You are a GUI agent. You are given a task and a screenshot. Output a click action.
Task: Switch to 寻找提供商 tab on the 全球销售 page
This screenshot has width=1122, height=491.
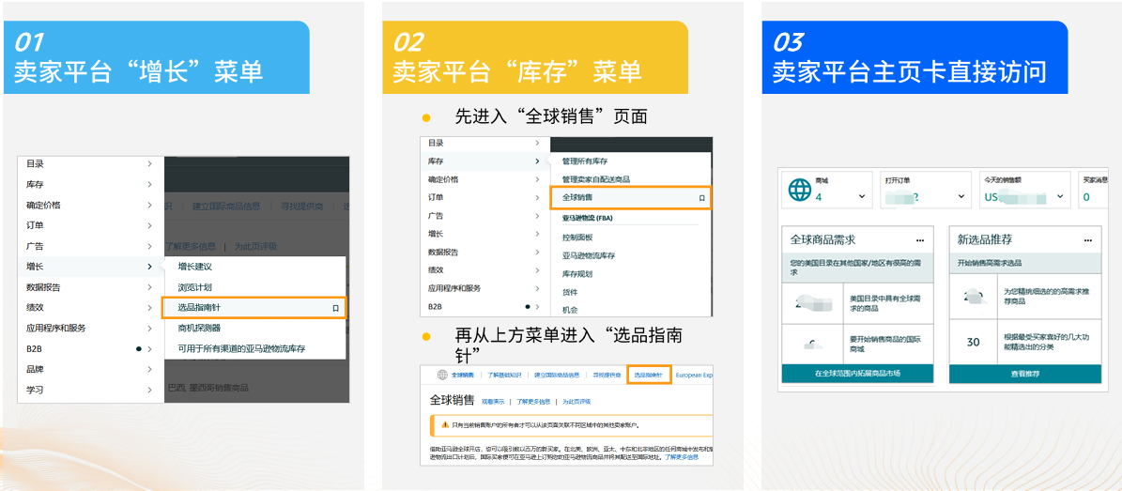pyautogui.click(x=606, y=375)
